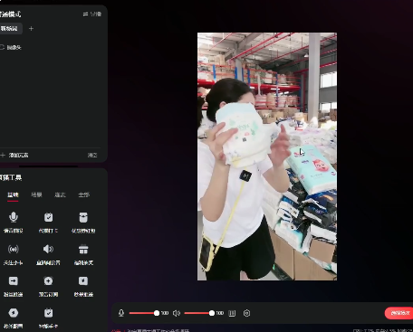
Task: Click the live video preview in the canvas
Action: (267, 157)
